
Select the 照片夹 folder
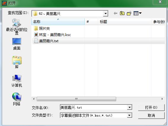44,29
